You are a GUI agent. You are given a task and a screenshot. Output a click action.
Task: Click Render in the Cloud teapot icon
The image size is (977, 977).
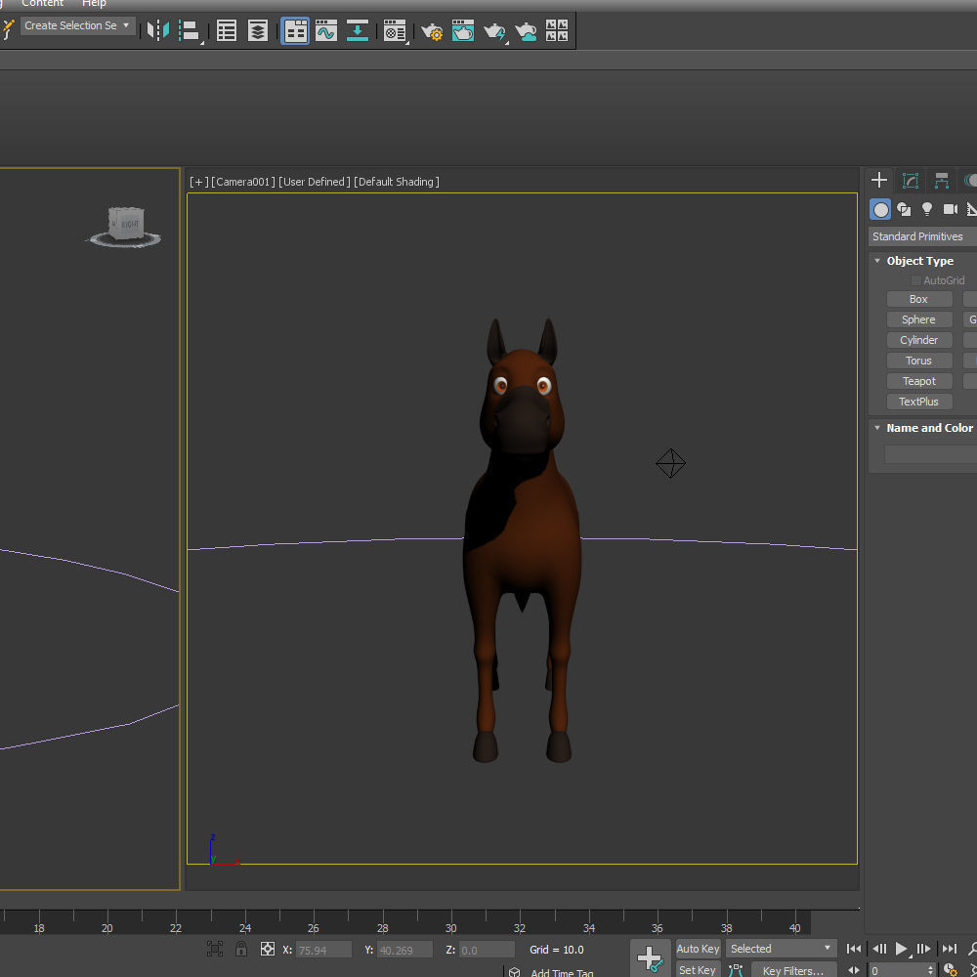(526, 30)
